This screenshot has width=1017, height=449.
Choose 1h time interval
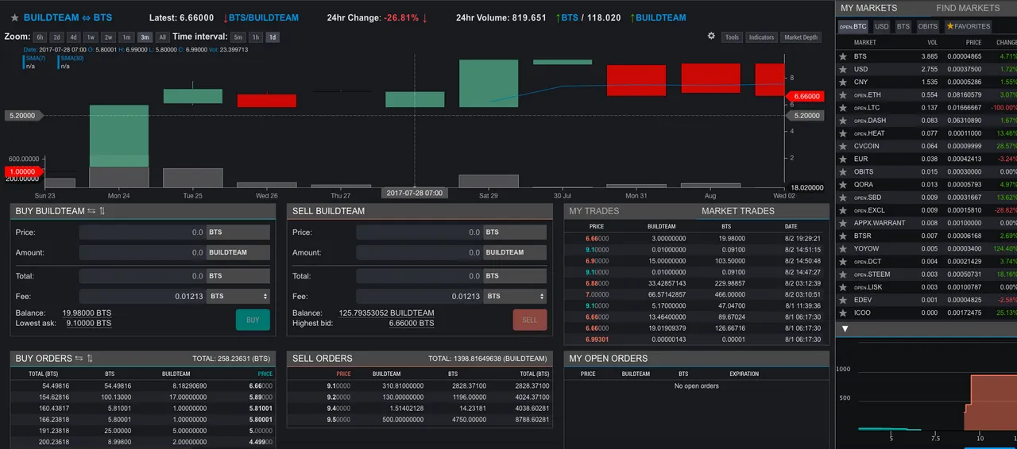[255, 36]
